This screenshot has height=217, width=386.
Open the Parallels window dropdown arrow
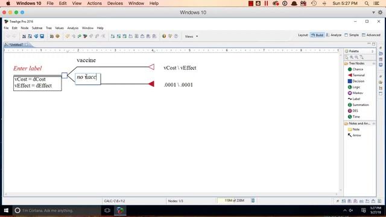click(373, 12)
